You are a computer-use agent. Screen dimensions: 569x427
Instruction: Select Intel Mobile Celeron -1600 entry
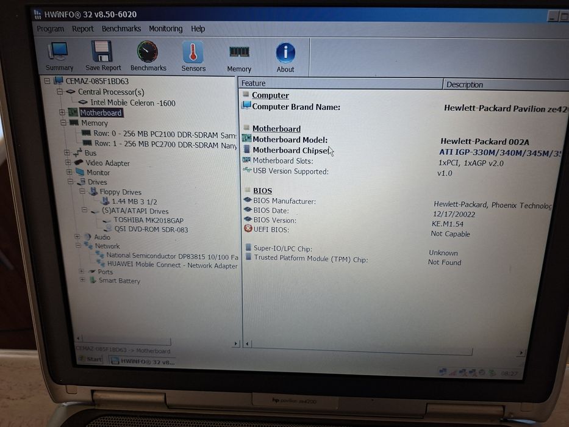[132, 102]
